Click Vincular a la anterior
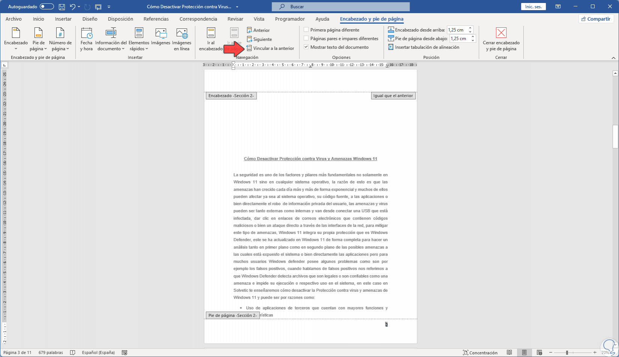Screen dimensions: 619x357 click(270, 48)
